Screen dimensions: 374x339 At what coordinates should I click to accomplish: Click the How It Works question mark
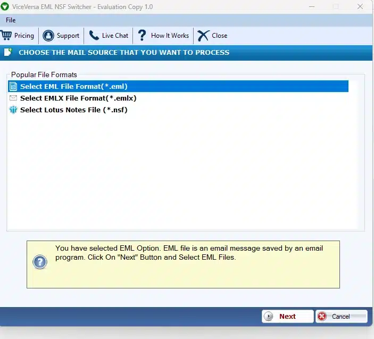tap(142, 36)
